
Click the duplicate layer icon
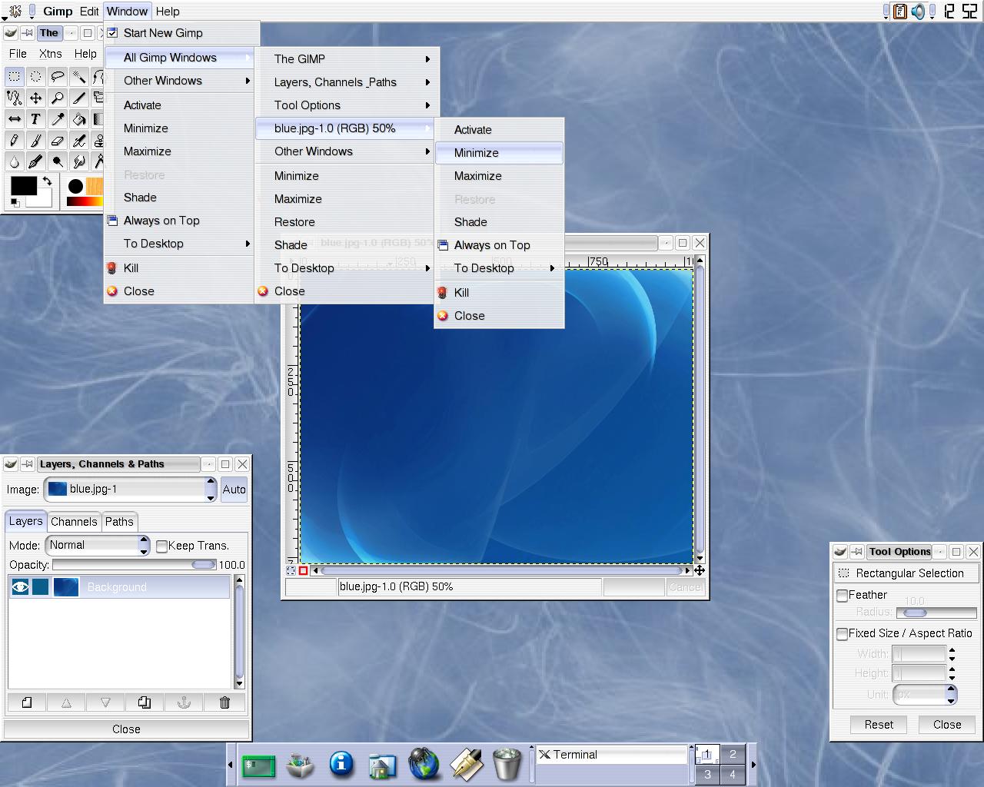[x=145, y=702]
